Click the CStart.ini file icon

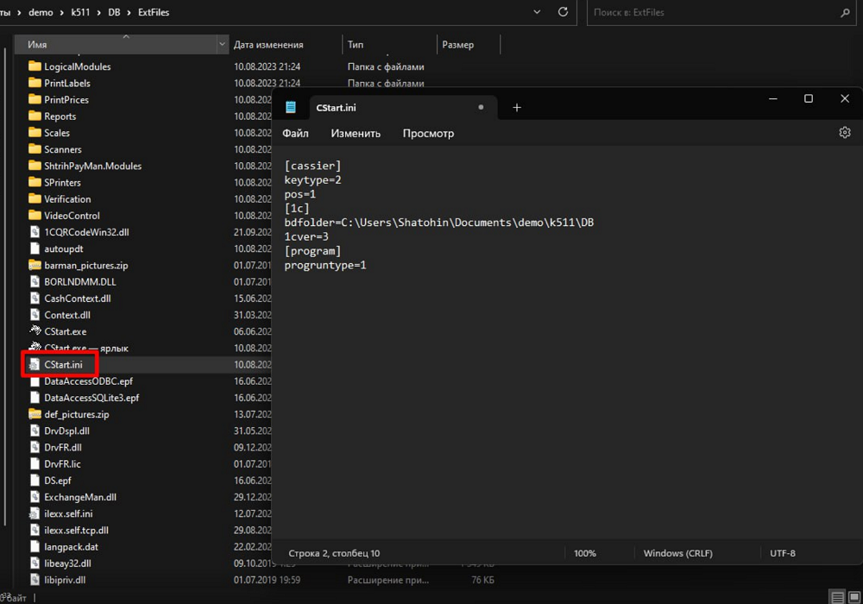(x=35, y=365)
